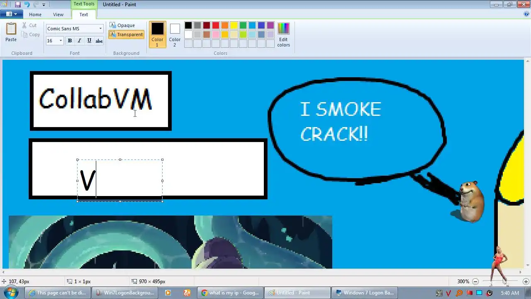Image resolution: width=531 pixels, height=299 pixels.
Task: Zoom in with the plus button
Action: click(x=526, y=282)
